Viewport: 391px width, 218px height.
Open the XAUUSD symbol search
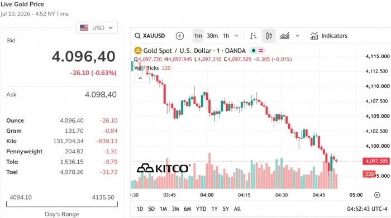coord(150,36)
